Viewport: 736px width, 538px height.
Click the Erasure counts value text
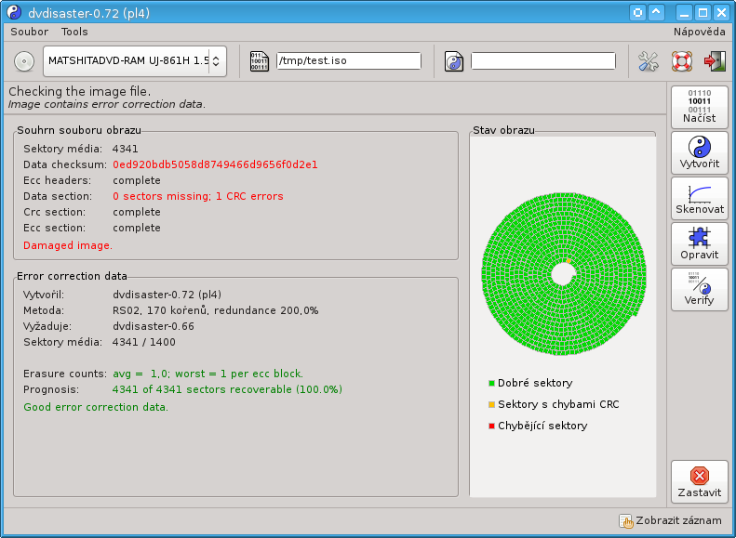(x=207, y=374)
